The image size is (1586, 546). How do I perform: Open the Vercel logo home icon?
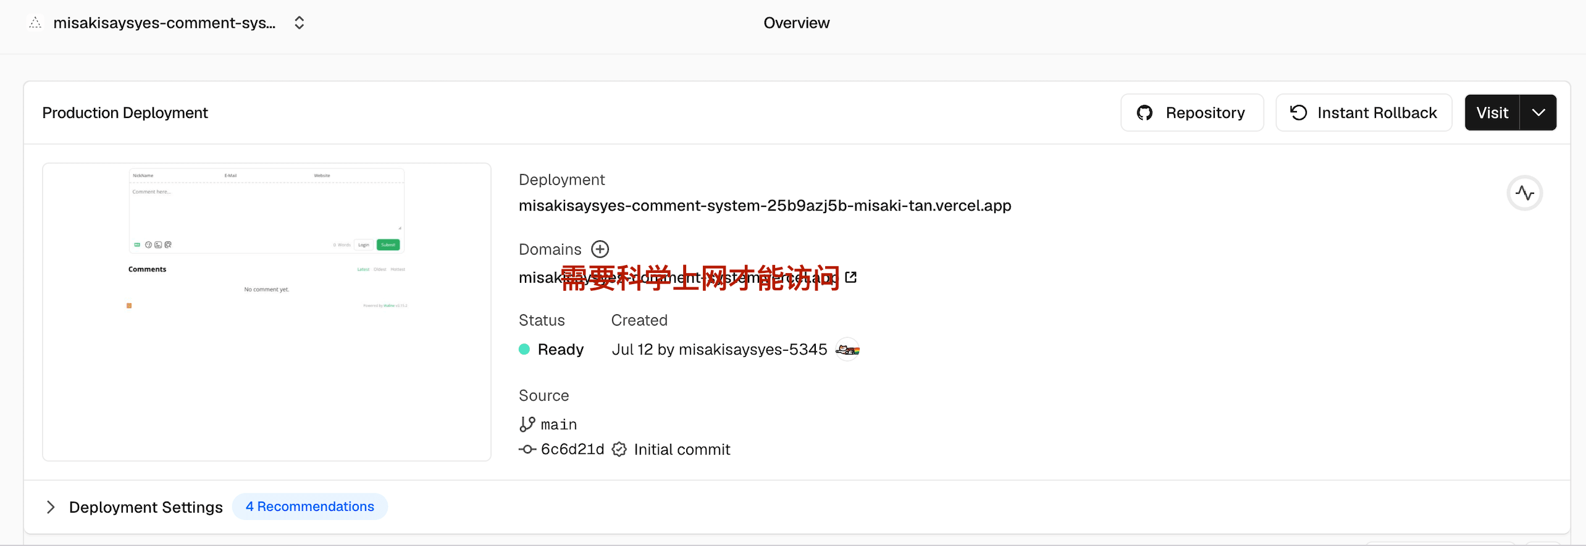[35, 23]
